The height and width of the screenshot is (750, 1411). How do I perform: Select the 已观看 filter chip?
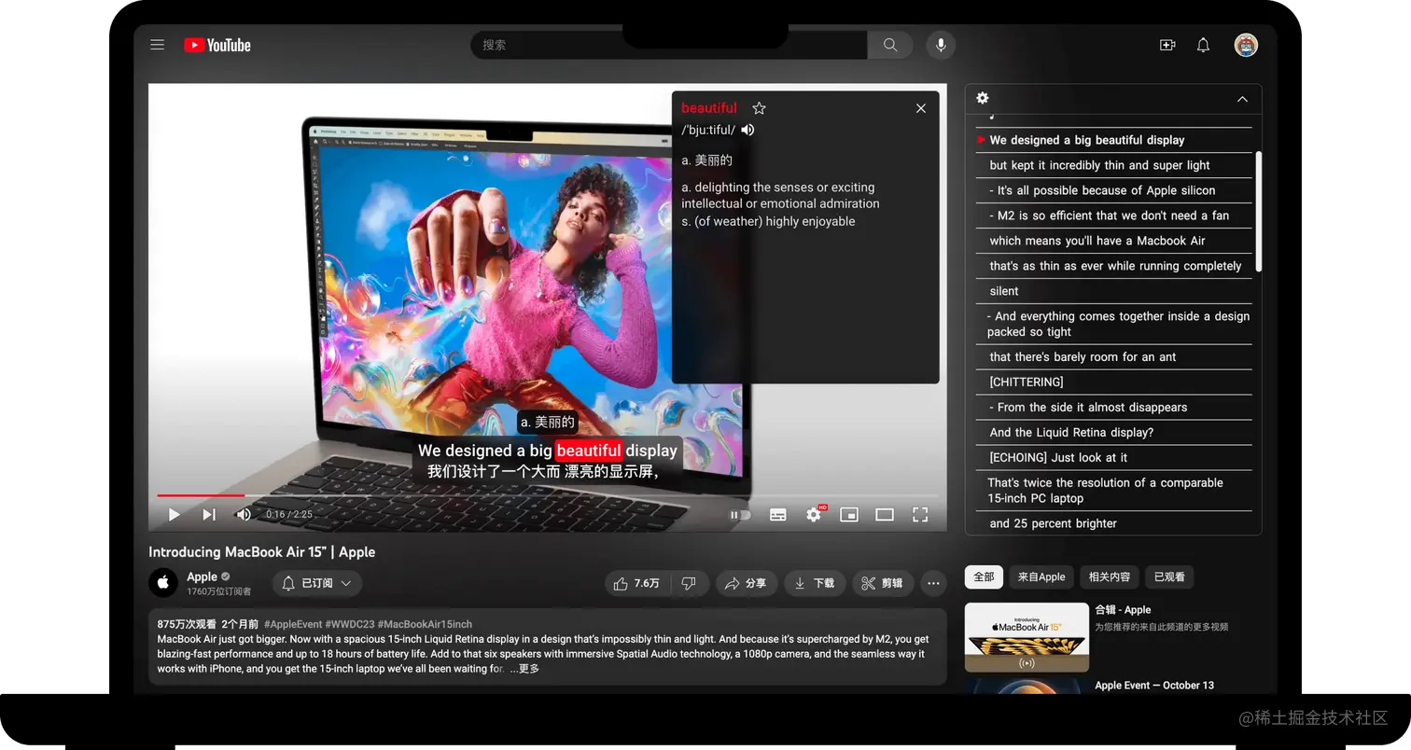coord(1169,576)
